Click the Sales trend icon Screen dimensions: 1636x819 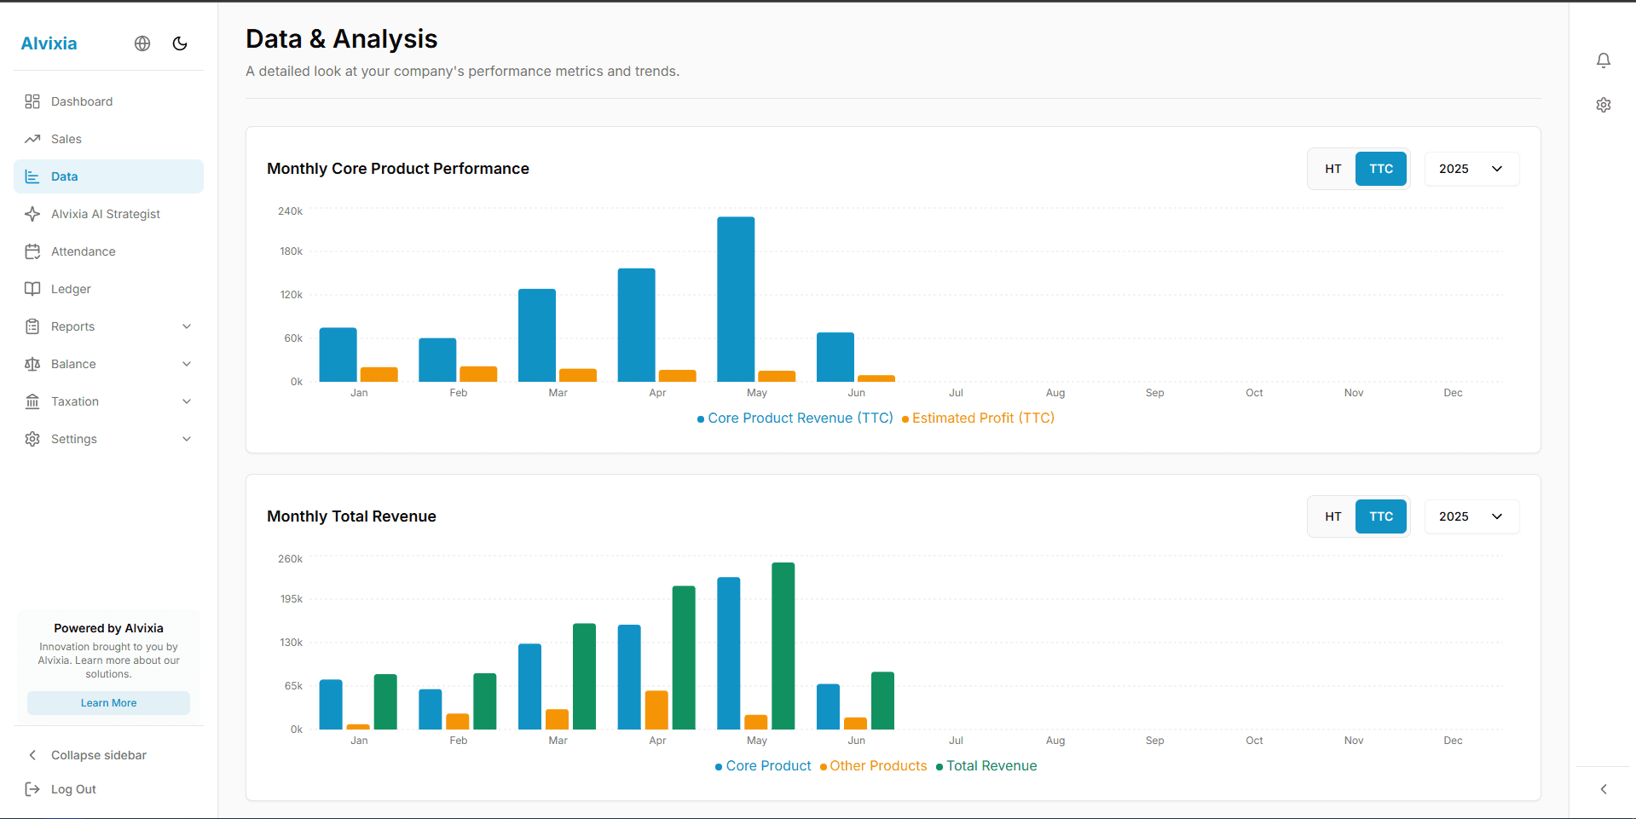(x=32, y=139)
